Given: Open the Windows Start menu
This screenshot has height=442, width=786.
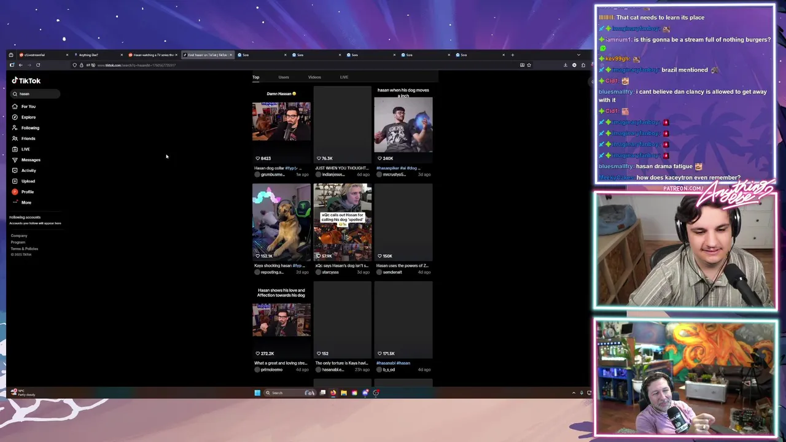Looking at the screenshot, I should coord(257,393).
